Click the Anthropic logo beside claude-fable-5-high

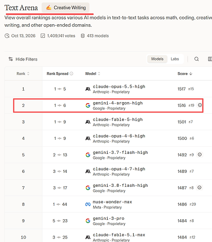[88, 122]
